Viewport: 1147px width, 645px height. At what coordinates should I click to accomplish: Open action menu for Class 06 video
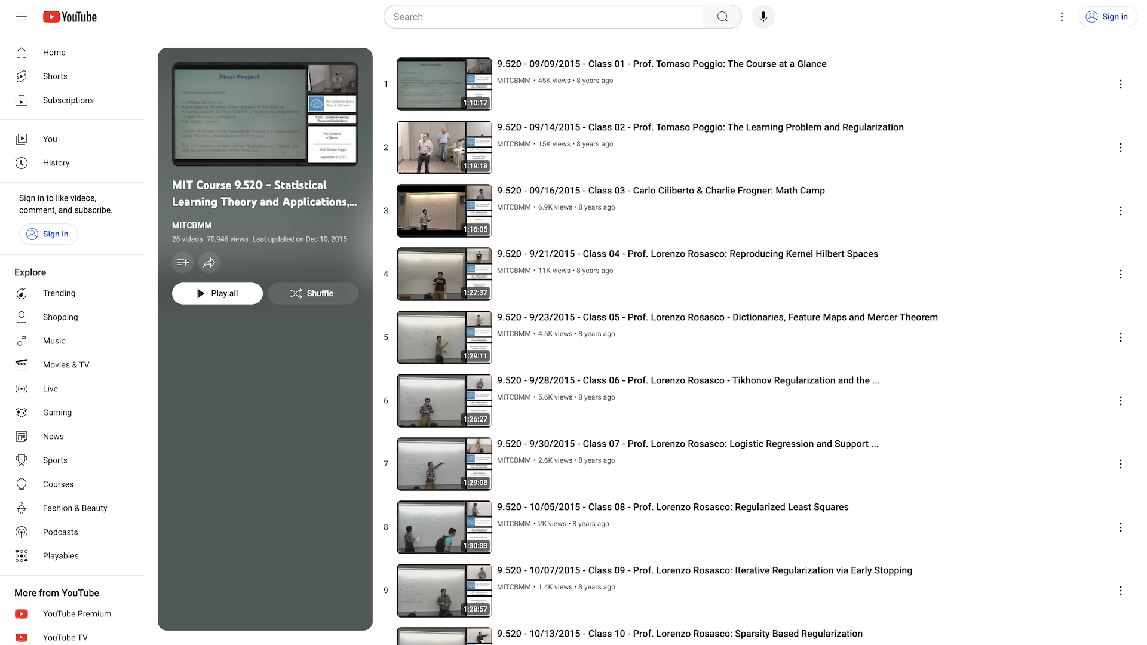point(1121,401)
